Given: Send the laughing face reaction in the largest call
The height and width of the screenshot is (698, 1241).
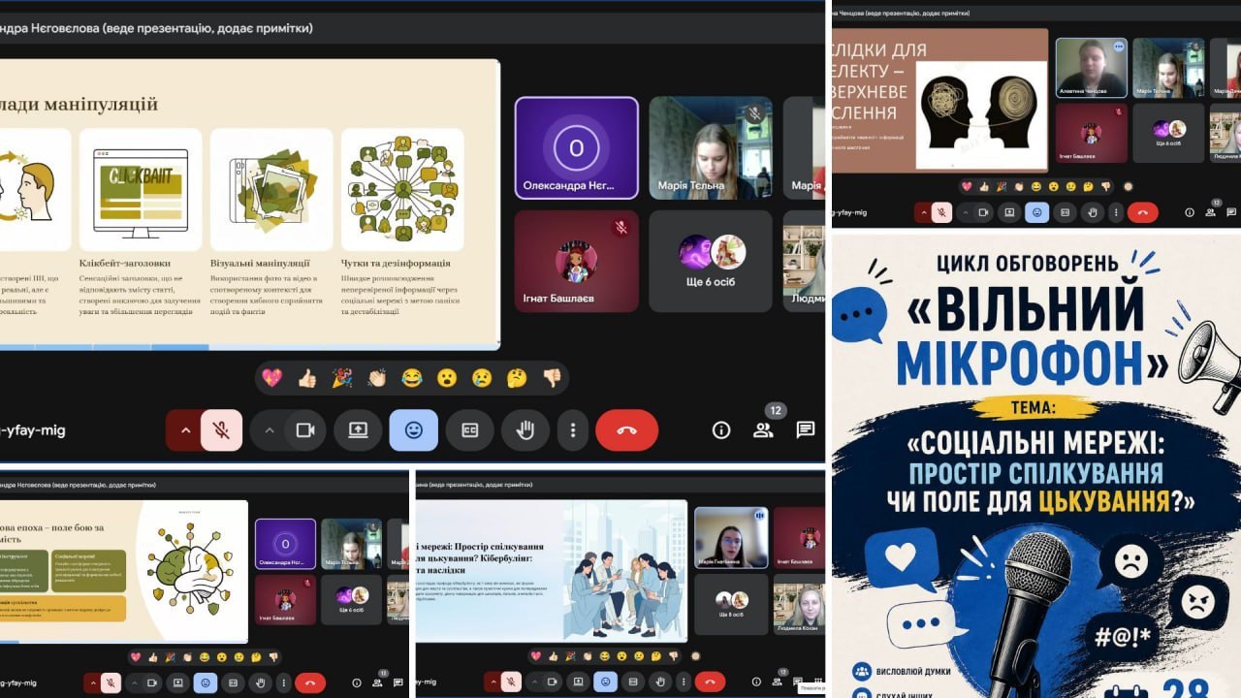Looking at the screenshot, I should click(412, 378).
